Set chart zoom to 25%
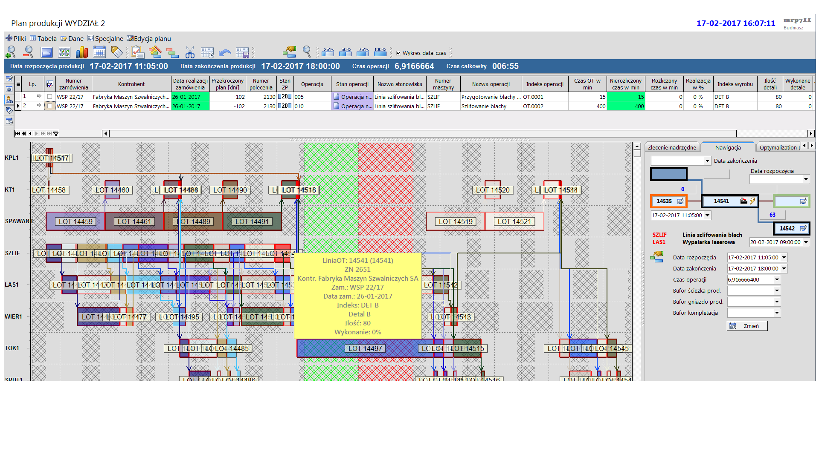Viewport: 819px width, 460px height. tap(328, 52)
